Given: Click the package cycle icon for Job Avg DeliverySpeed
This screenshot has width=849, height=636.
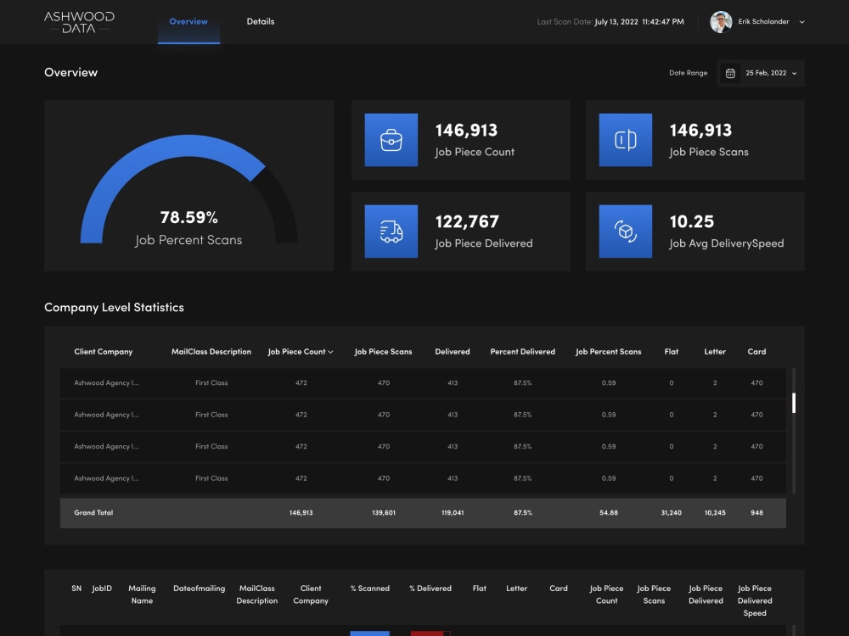Looking at the screenshot, I should pyautogui.click(x=626, y=232).
